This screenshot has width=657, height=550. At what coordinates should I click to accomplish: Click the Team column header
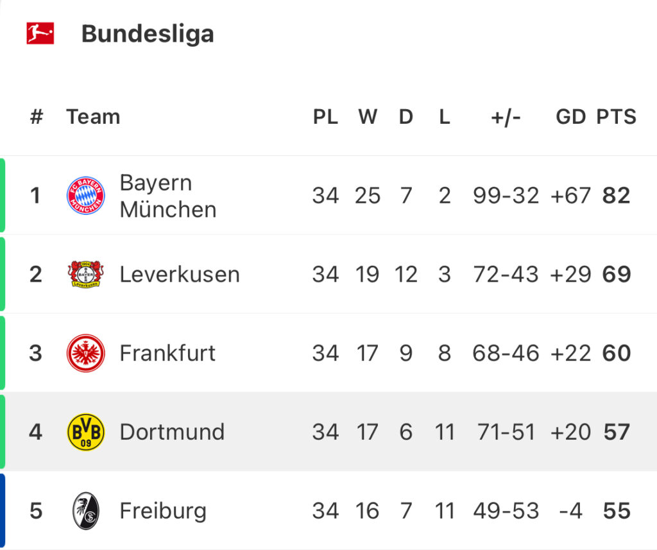coord(93,117)
